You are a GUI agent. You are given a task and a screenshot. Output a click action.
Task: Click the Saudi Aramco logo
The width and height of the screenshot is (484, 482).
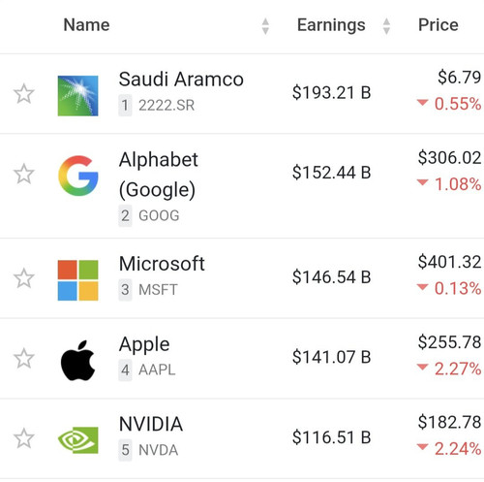[x=77, y=96]
